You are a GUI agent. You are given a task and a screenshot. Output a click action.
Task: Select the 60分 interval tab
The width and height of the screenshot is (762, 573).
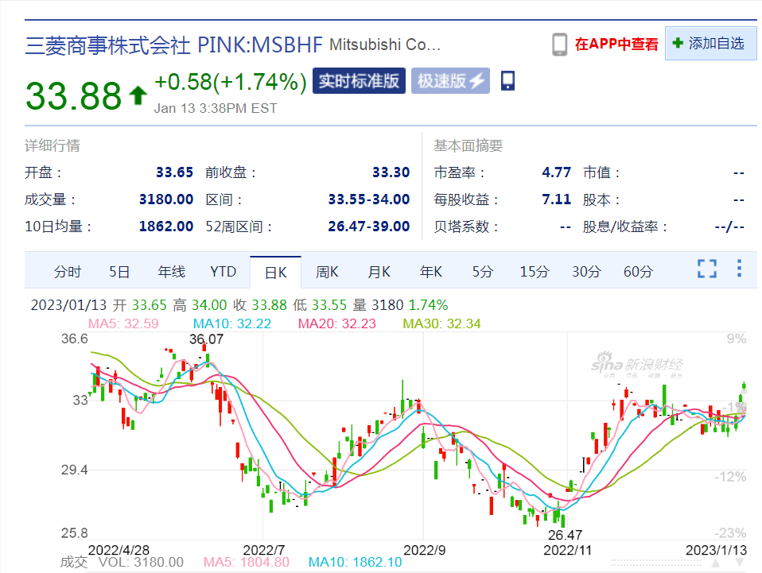[x=638, y=272]
